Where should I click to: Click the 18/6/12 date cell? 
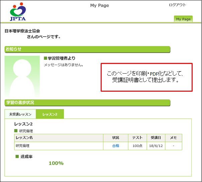point(156,146)
